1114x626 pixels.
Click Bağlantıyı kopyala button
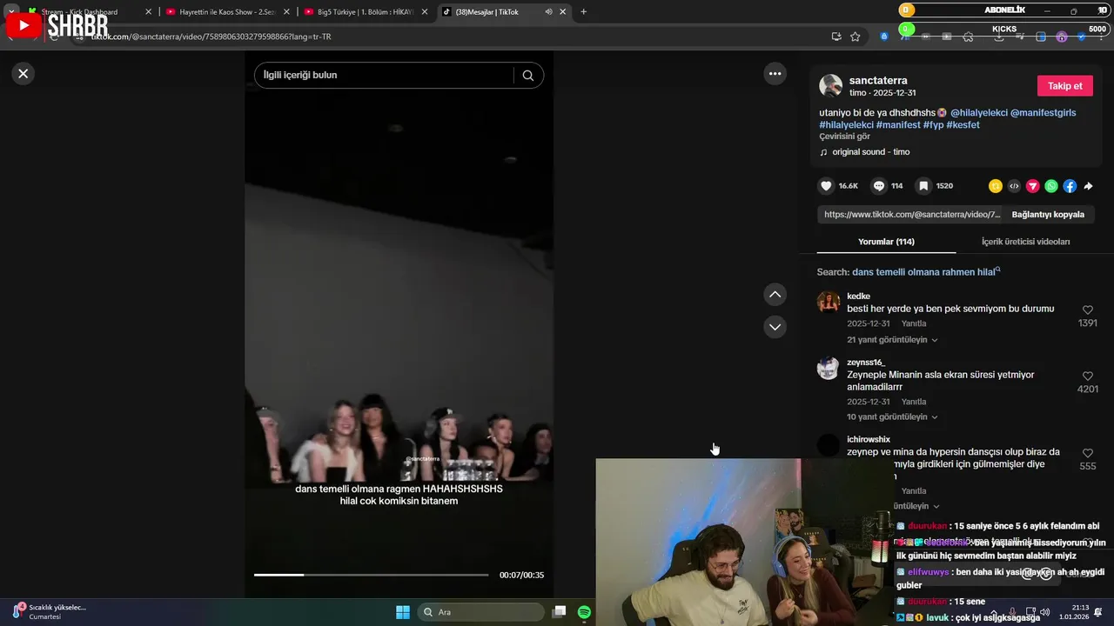pos(1048,215)
